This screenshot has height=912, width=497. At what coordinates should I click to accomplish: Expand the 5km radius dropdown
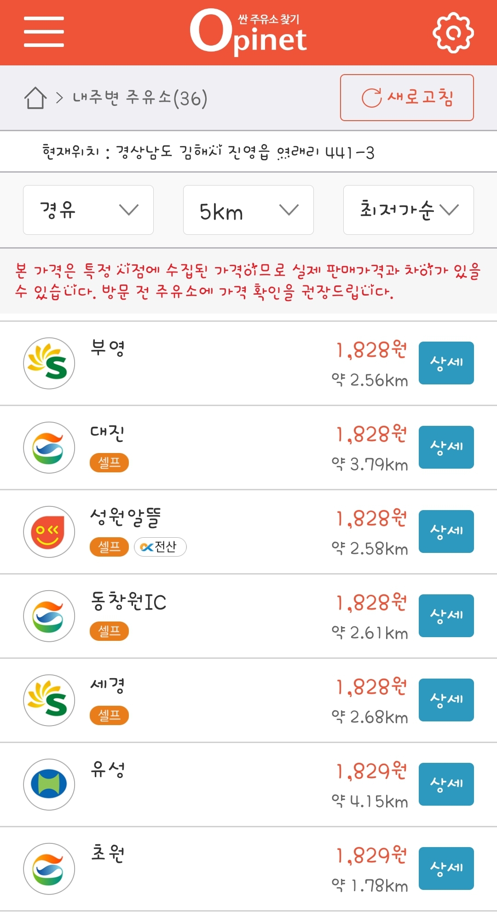point(248,210)
